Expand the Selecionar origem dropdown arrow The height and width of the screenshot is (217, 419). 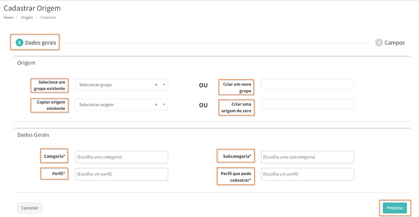tap(164, 105)
